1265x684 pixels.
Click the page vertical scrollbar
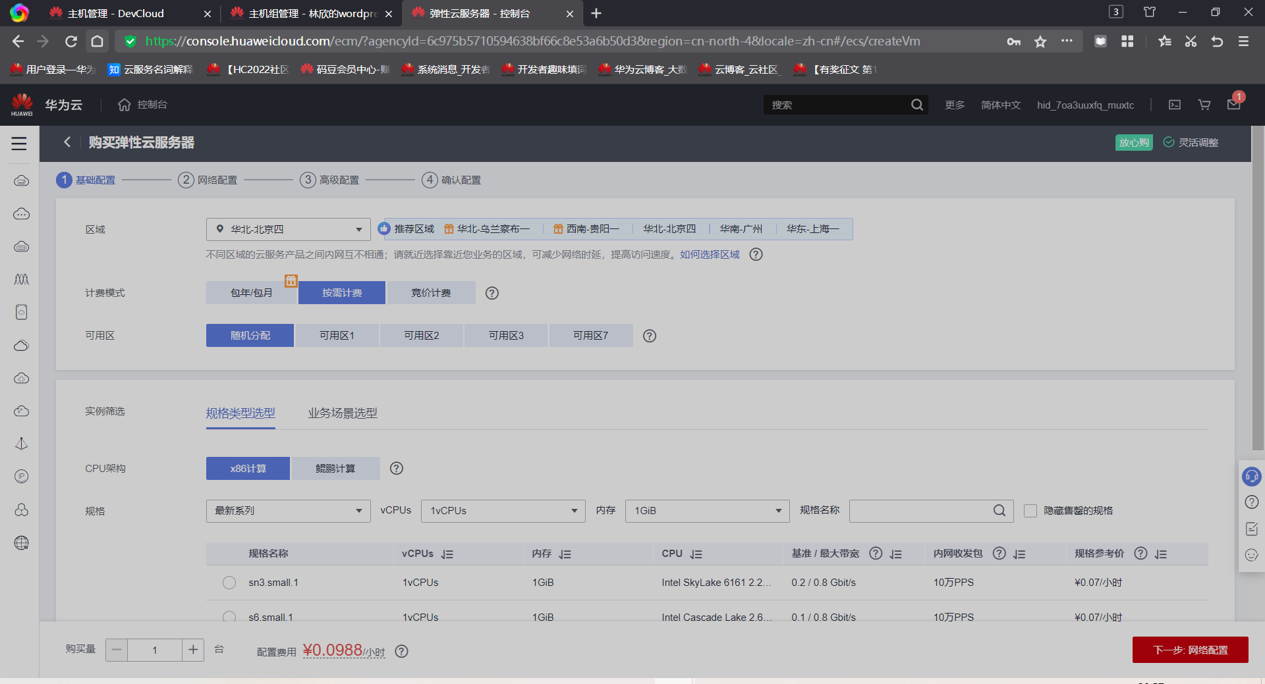[1258, 290]
